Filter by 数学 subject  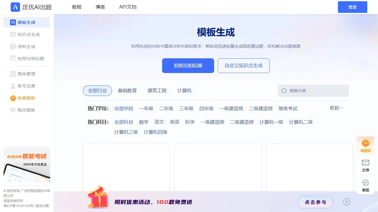pos(144,122)
